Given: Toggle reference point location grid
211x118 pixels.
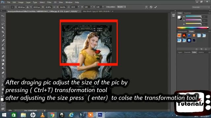Looking at the screenshot, I should click(x=12, y=7).
